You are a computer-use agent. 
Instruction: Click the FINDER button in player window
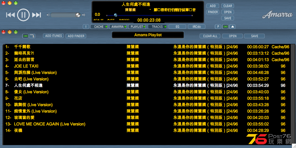coord(213,12)
